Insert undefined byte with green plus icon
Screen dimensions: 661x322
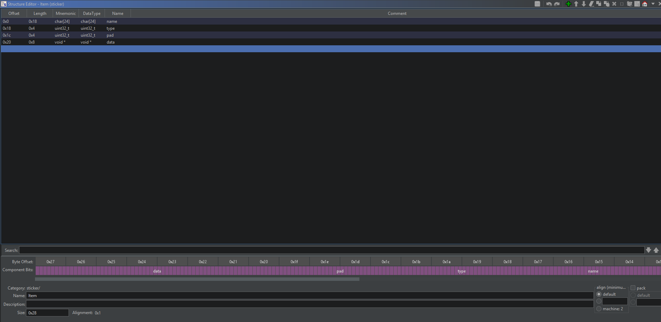point(569,4)
